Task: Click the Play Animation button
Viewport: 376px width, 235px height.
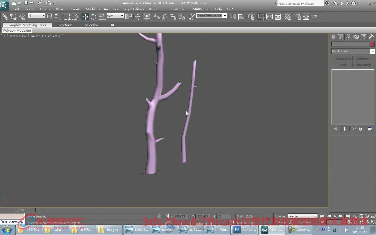Action: pyautogui.click(x=335, y=216)
